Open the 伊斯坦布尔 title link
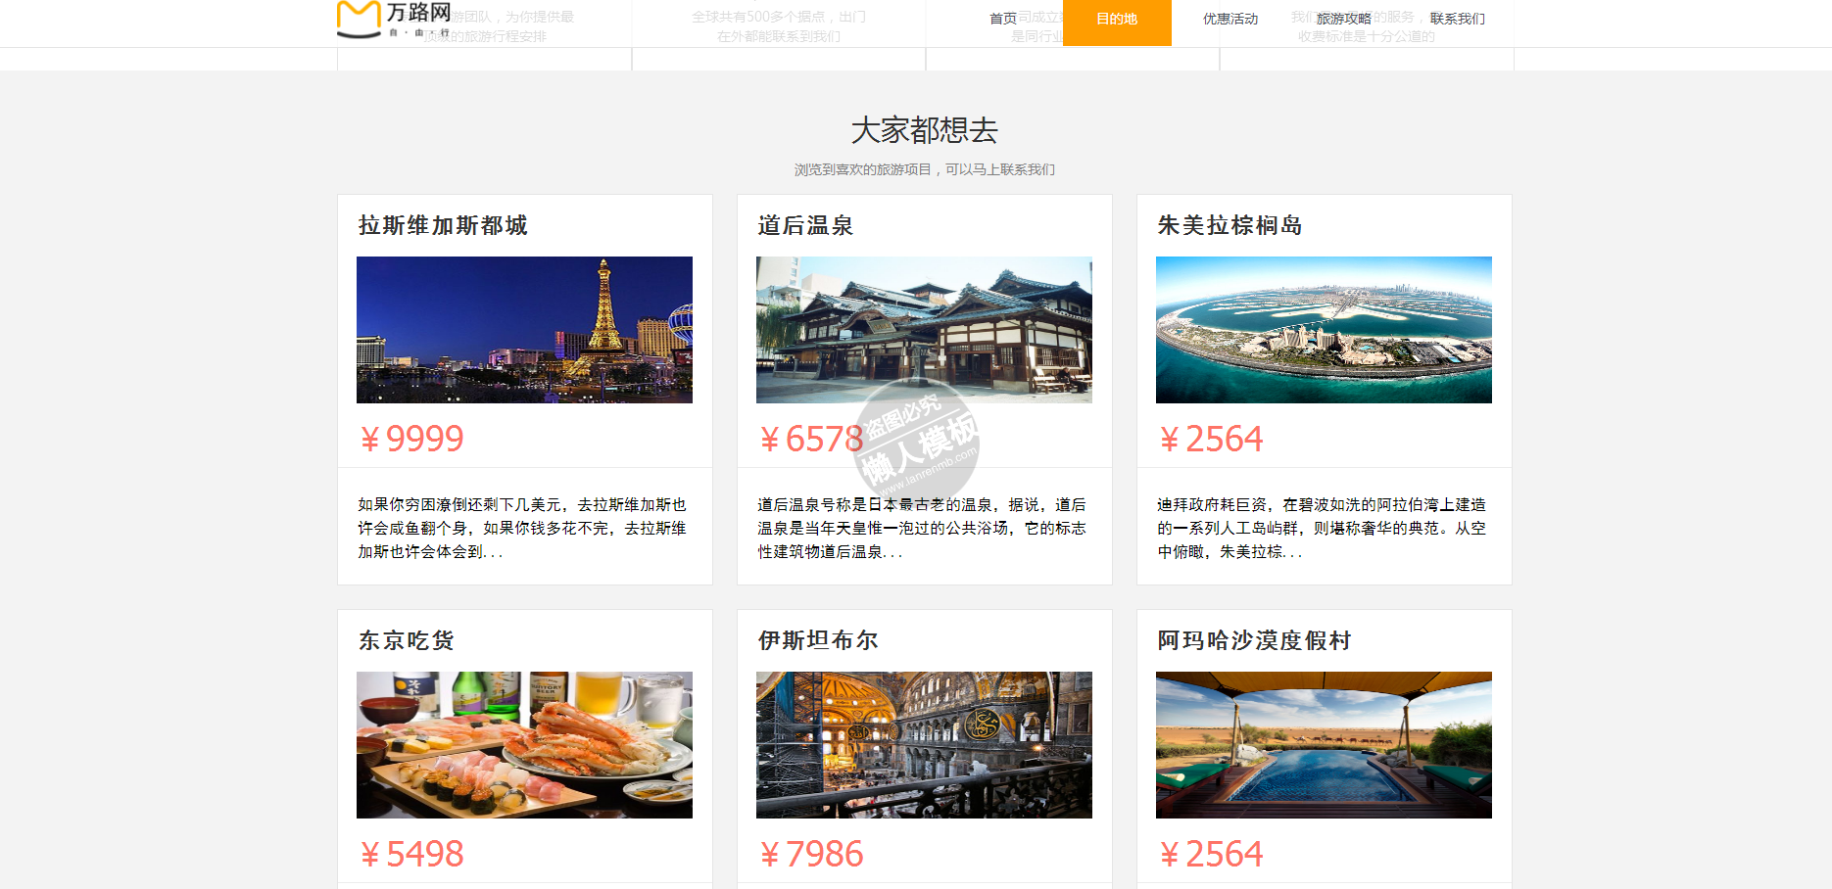 click(818, 640)
